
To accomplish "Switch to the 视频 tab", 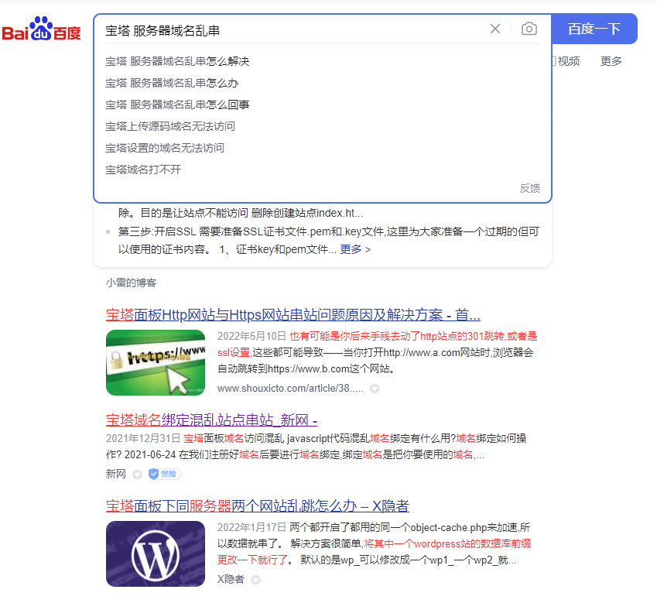I will pyautogui.click(x=569, y=62).
